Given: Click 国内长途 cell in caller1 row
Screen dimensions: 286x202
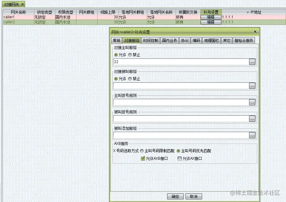Looking at the screenshot, I should (x=66, y=17).
